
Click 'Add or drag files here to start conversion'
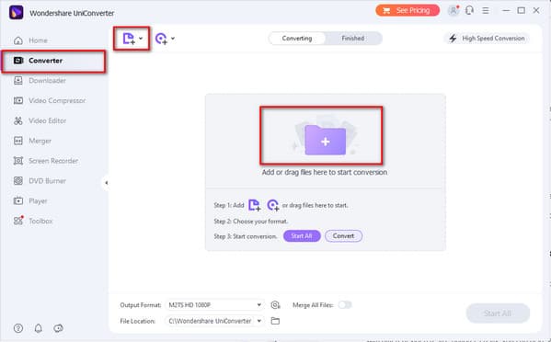coord(325,173)
